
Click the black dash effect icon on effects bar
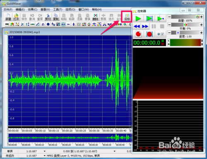[x=7, y=24]
